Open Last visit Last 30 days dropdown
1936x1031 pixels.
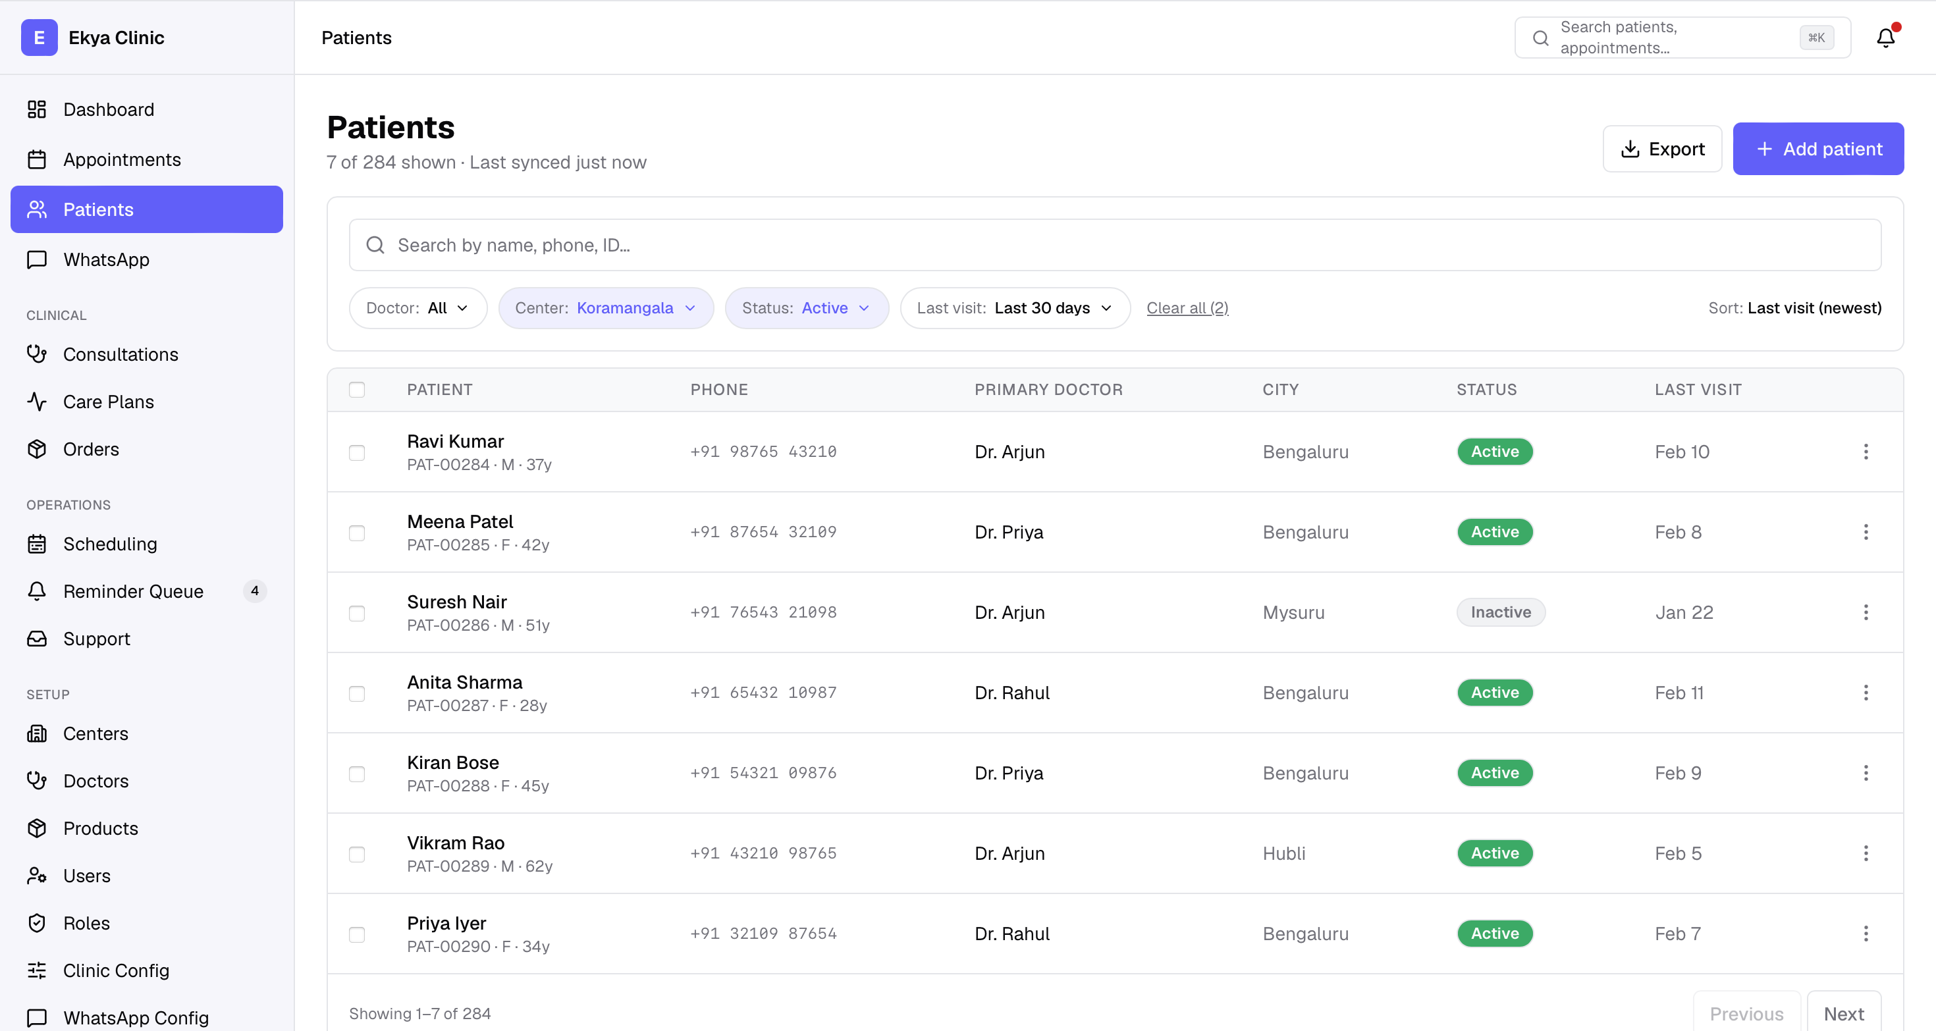click(x=1015, y=308)
